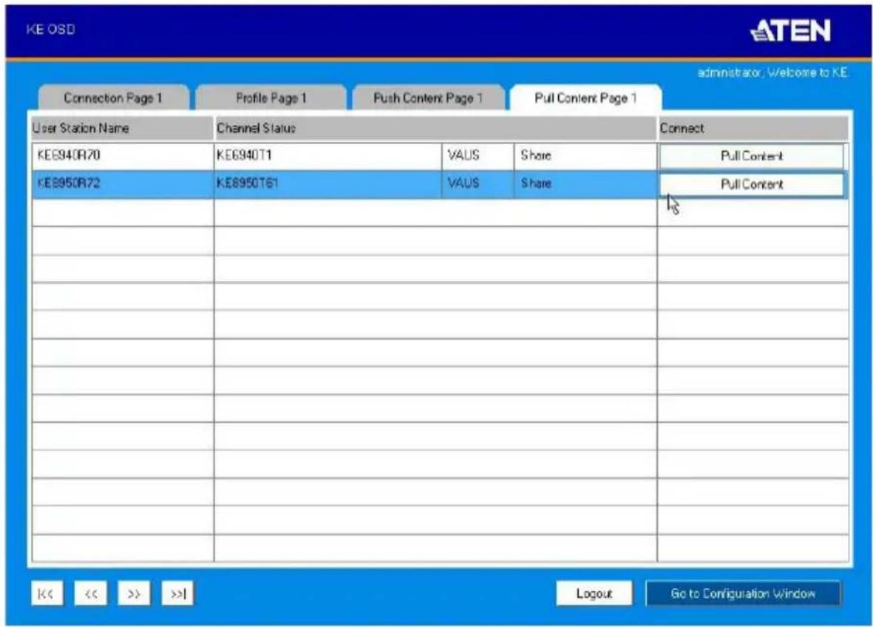Go to previous page (<<)
This screenshot has height=627, width=873.
coord(91,594)
